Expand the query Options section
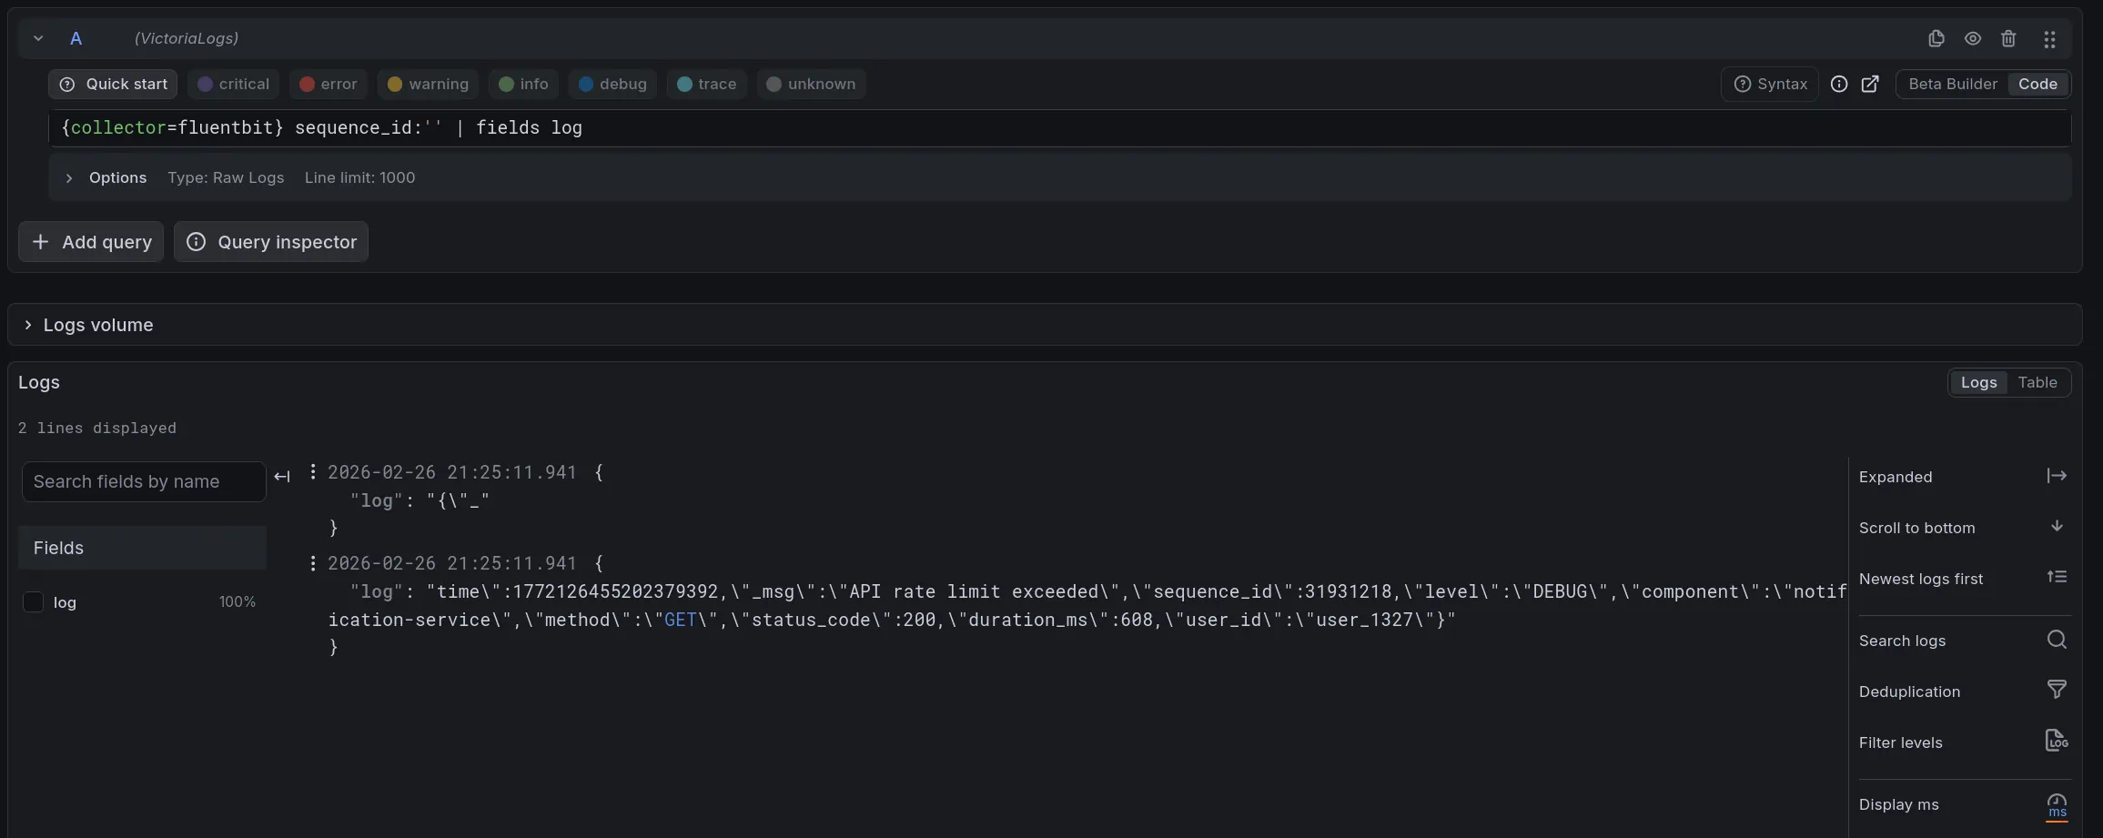This screenshot has width=2103, height=838. coord(69,177)
